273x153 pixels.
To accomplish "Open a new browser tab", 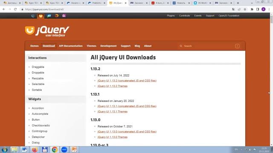I will [238, 3].
